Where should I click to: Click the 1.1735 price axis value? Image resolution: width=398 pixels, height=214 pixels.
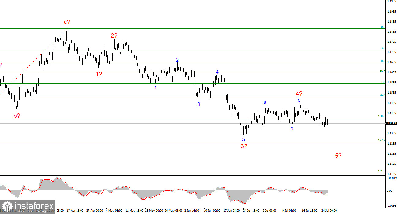(392, 52)
